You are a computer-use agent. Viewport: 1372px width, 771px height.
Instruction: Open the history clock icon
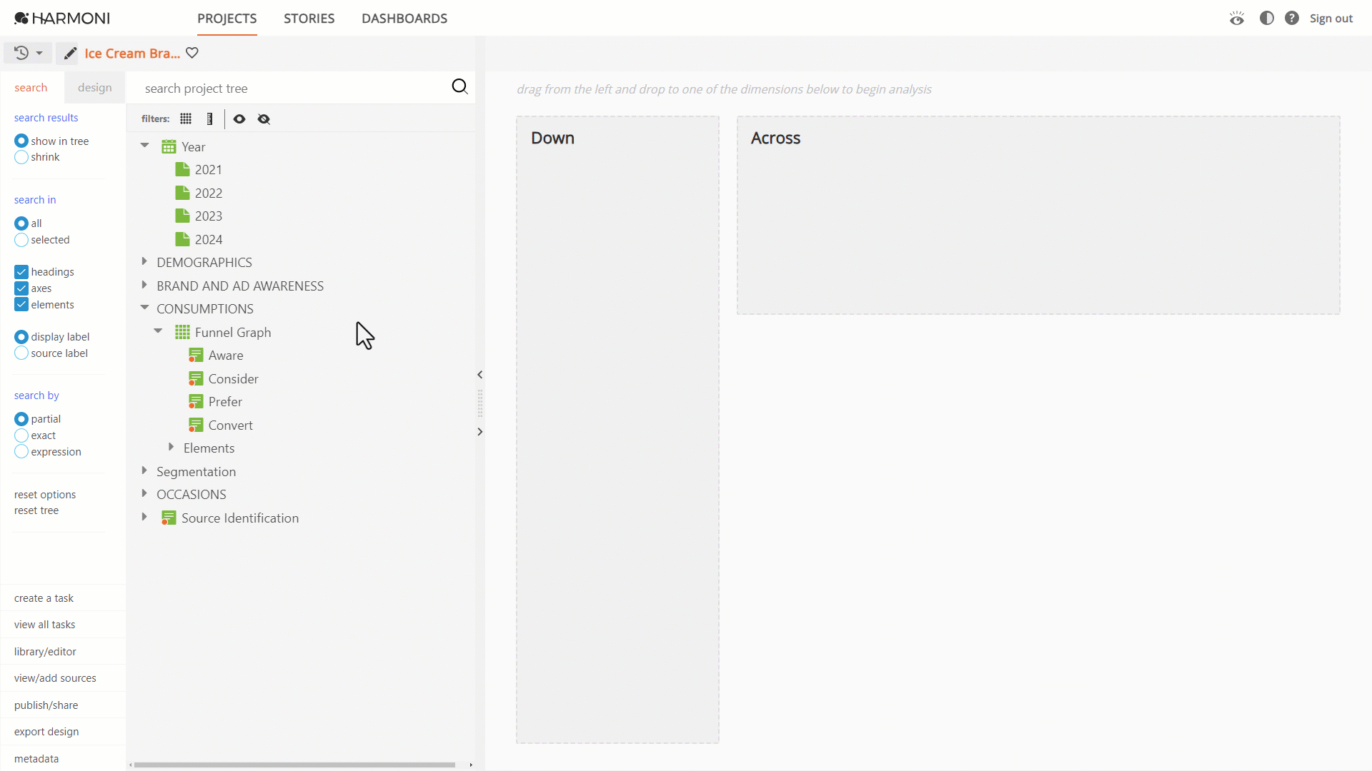[21, 53]
